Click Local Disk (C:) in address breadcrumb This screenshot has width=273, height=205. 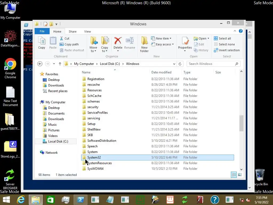110,64
